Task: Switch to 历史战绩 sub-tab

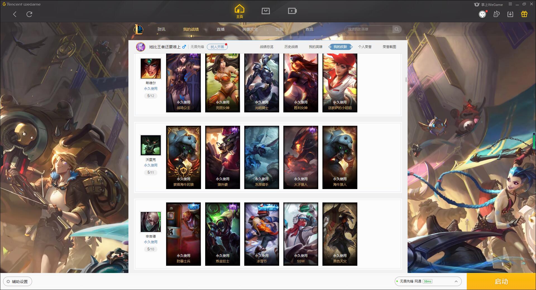Action: point(291,47)
